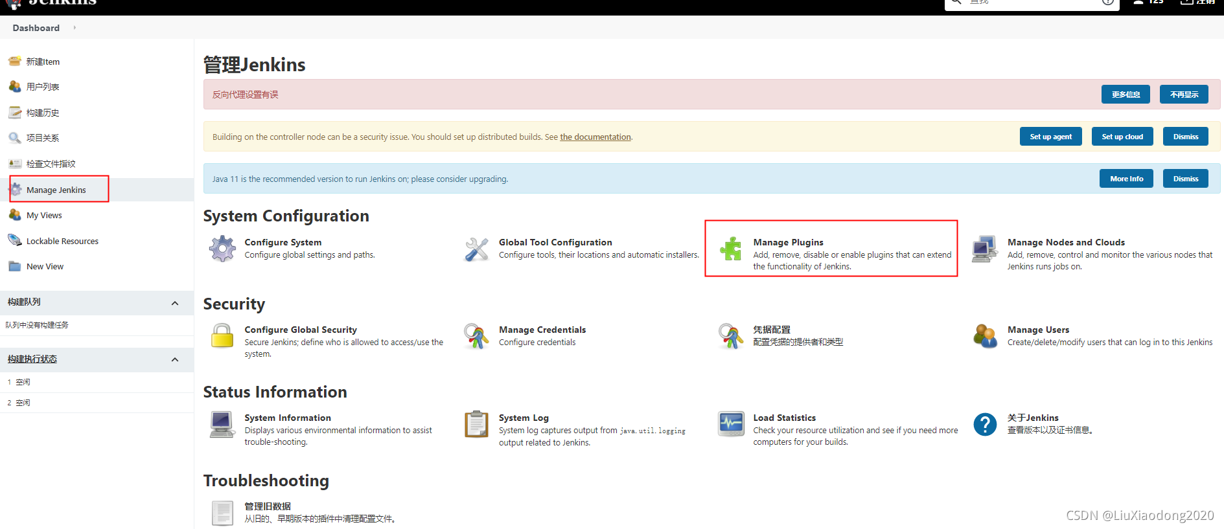Click the System Information monitor icon
1224x529 pixels.
point(222,424)
